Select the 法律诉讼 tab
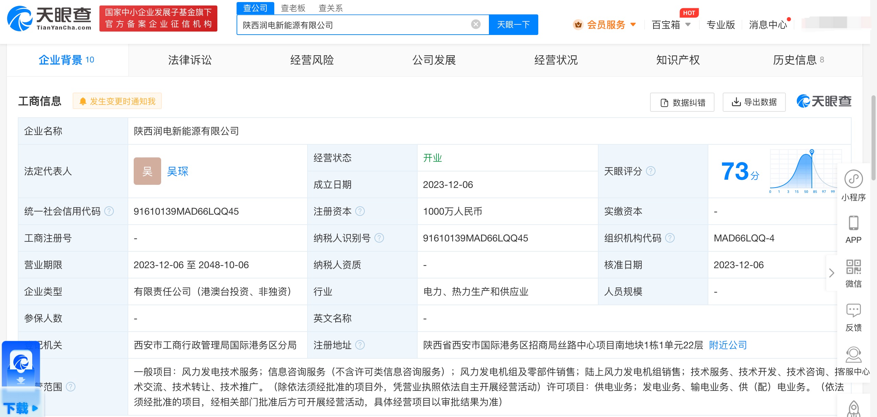This screenshot has height=417, width=877. (x=190, y=60)
